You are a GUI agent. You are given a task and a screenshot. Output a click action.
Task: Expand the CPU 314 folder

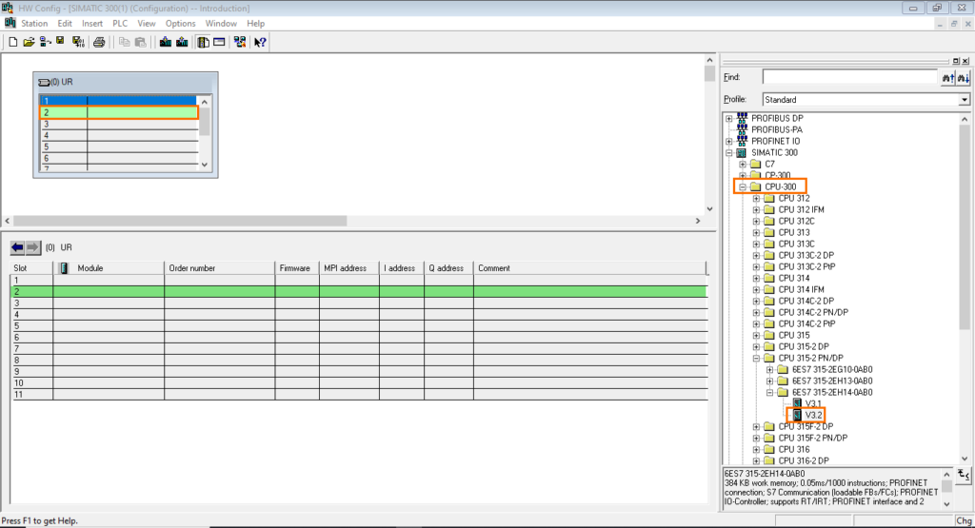point(756,279)
